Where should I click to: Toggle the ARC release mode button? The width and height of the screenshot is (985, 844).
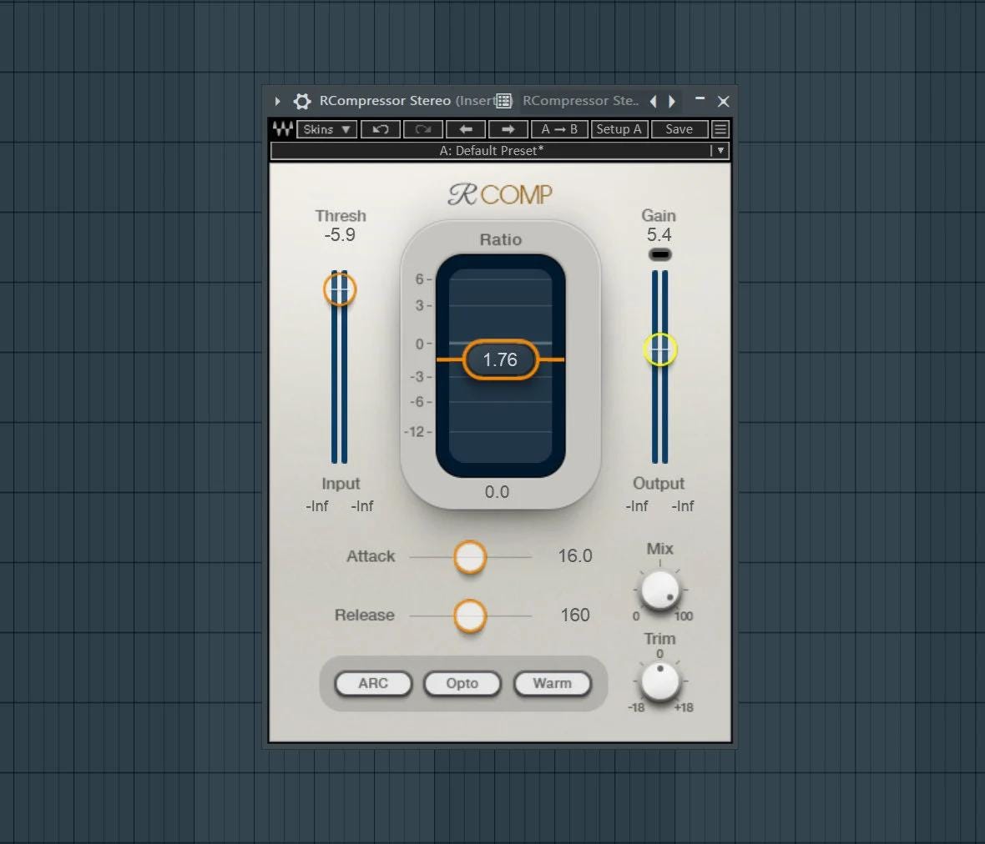[x=373, y=683]
